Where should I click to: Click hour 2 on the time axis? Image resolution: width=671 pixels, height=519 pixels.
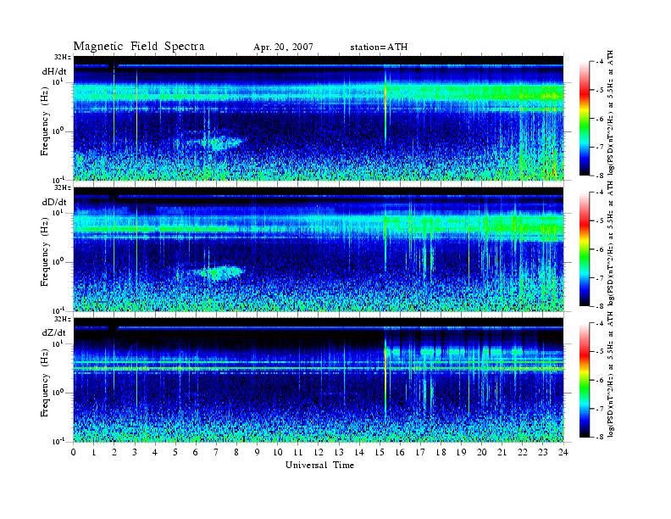pos(114,453)
